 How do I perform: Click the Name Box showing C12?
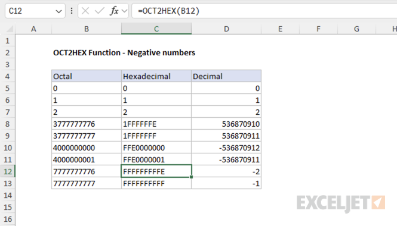(x=35, y=11)
